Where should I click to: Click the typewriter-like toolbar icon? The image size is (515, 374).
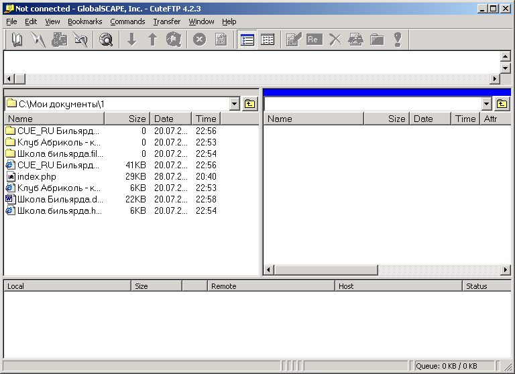coord(355,40)
